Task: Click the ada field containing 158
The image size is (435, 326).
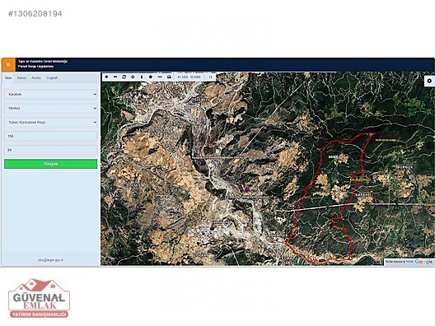Action: [51, 136]
